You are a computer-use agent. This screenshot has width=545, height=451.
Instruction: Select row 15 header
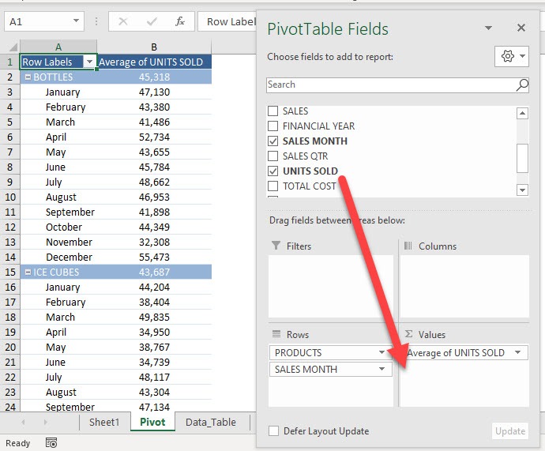(9, 272)
